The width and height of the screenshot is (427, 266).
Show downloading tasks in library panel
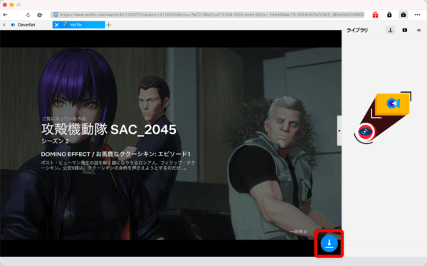(390, 30)
